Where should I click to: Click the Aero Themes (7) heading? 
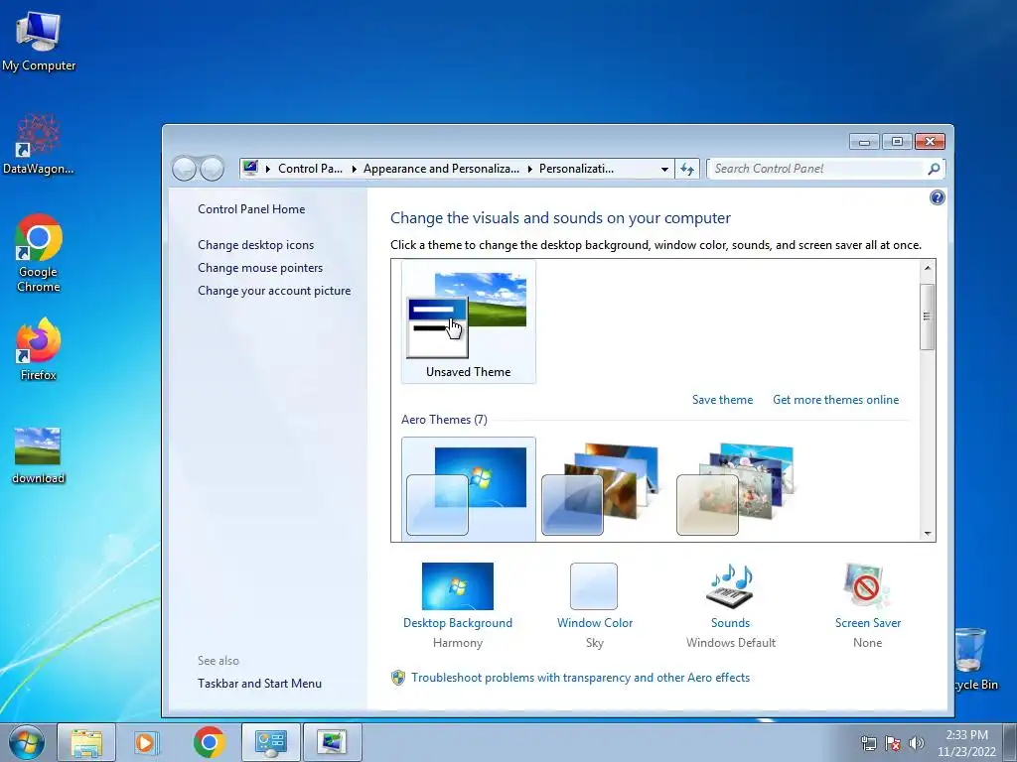click(444, 420)
